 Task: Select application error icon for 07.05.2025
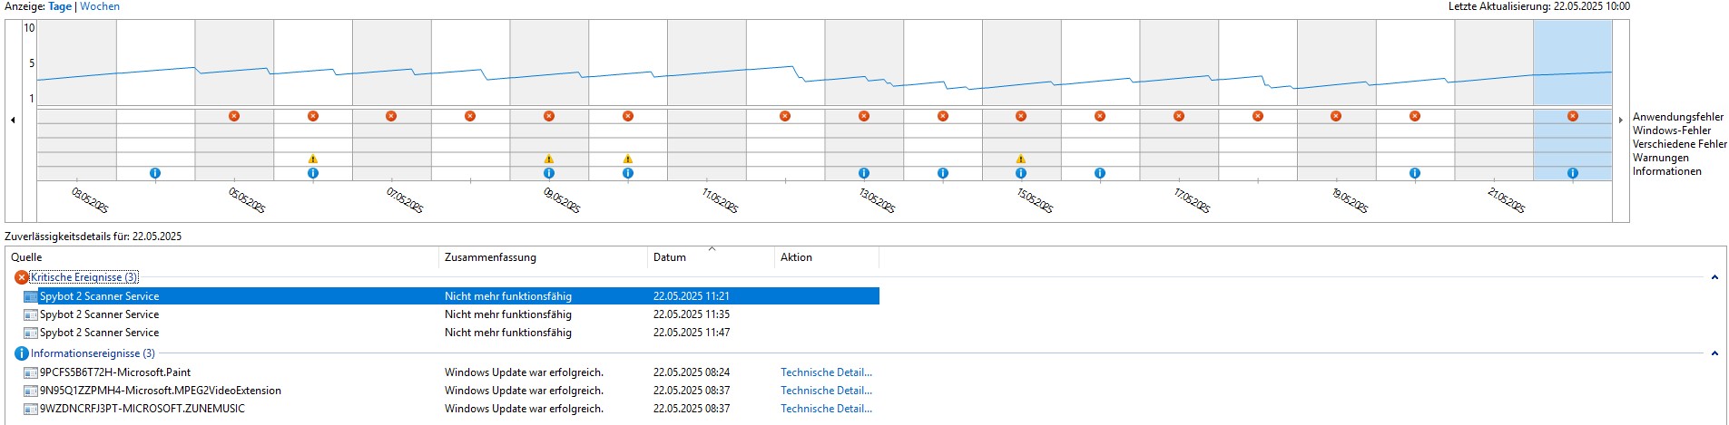coord(391,116)
